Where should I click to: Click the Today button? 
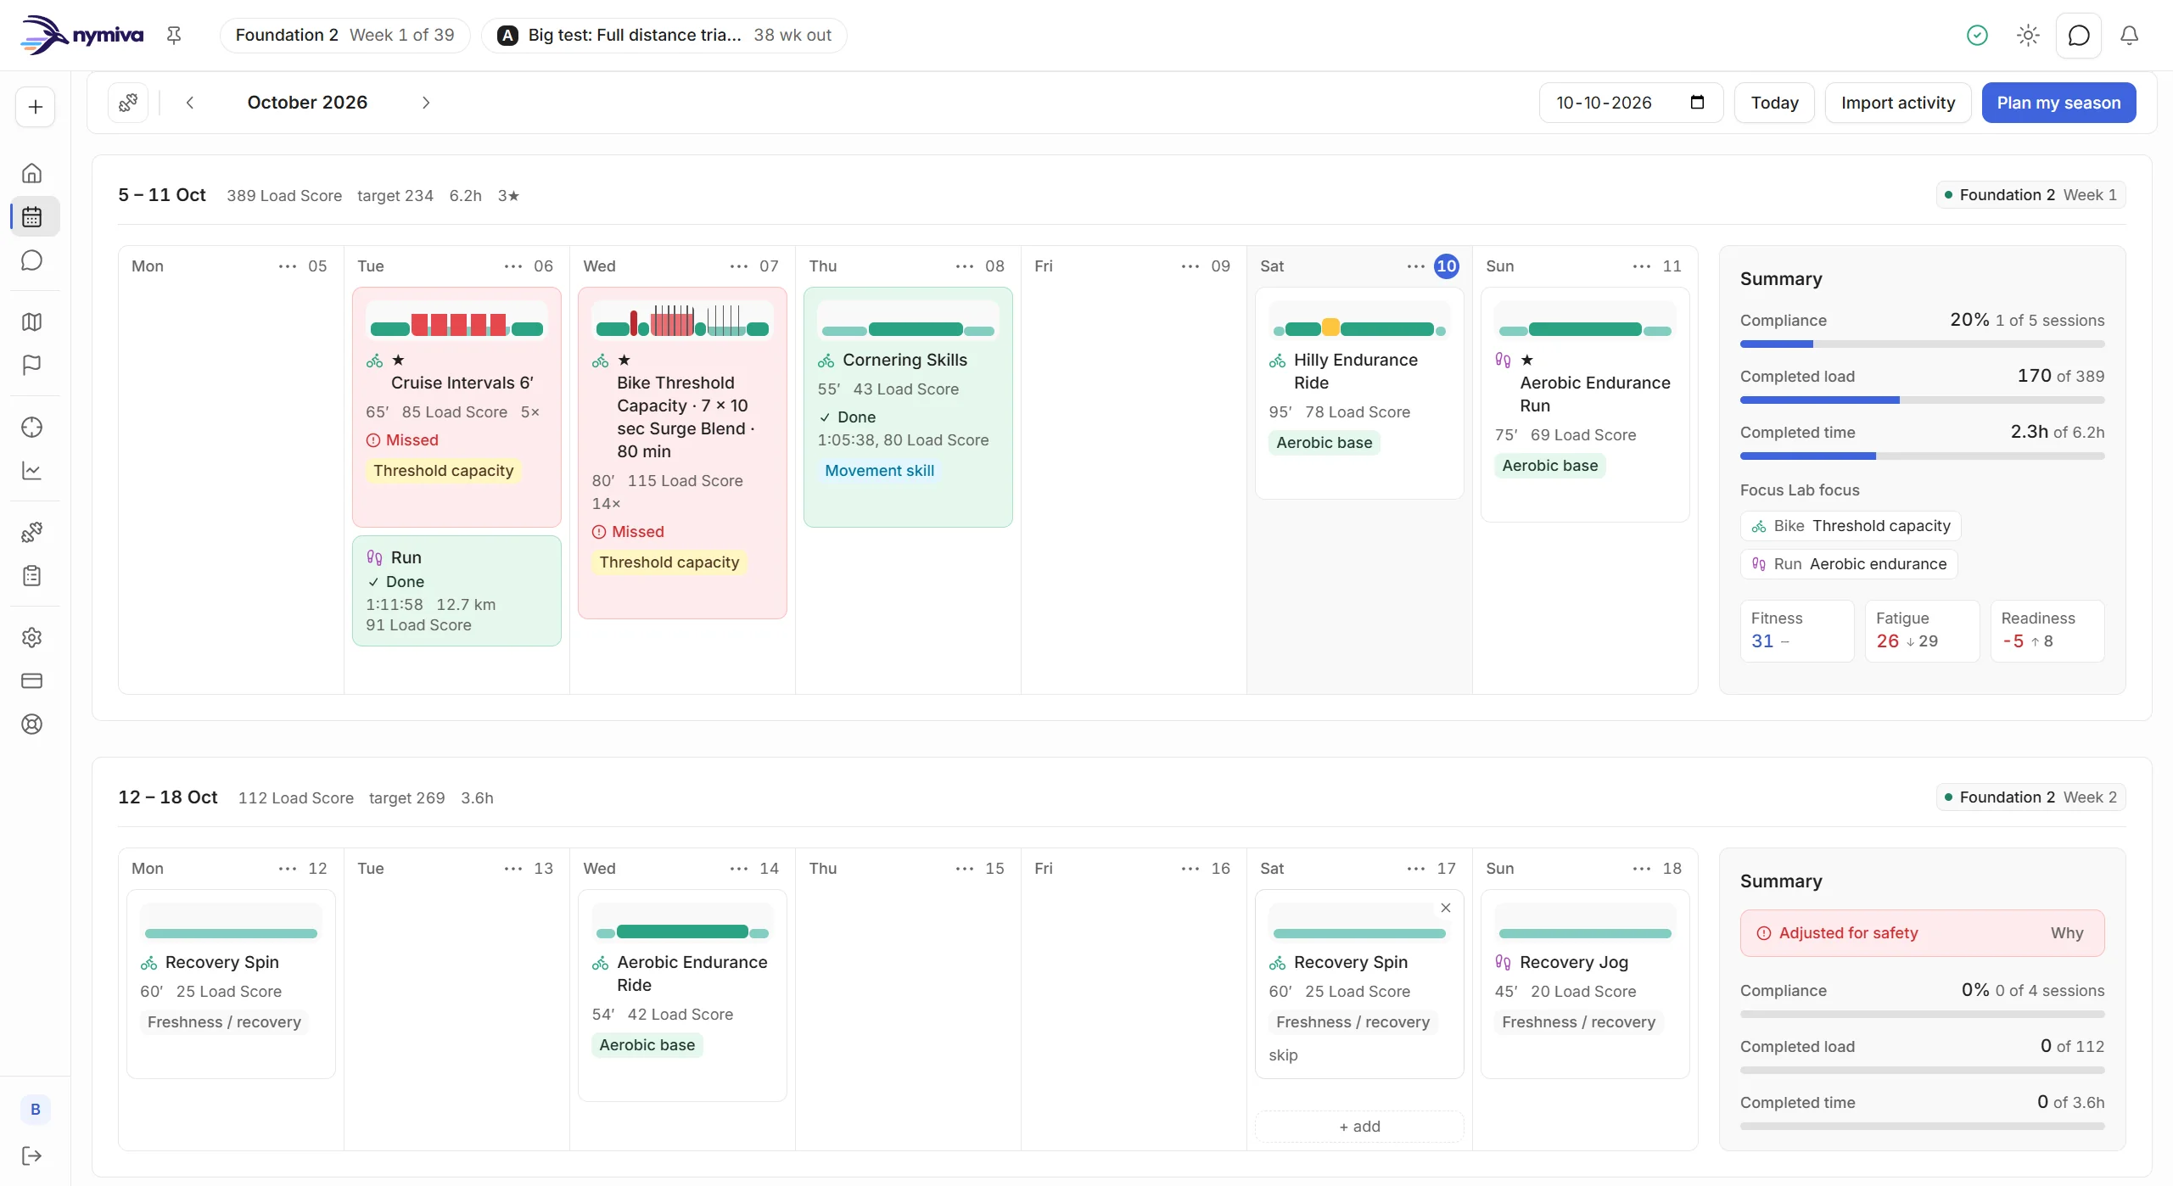pyautogui.click(x=1774, y=103)
